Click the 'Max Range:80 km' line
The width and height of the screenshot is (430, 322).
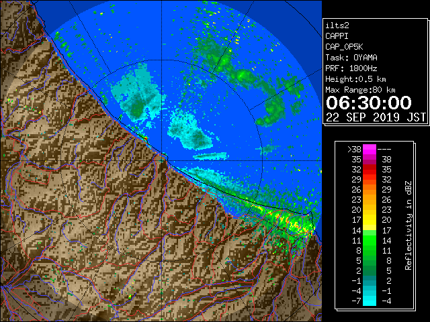click(x=360, y=90)
